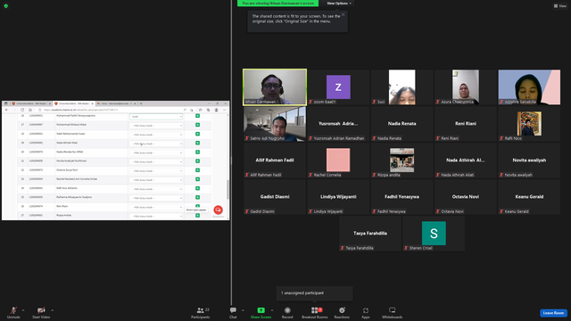Open status dropdown for Novita Awaliyah row

tap(156, 162)
